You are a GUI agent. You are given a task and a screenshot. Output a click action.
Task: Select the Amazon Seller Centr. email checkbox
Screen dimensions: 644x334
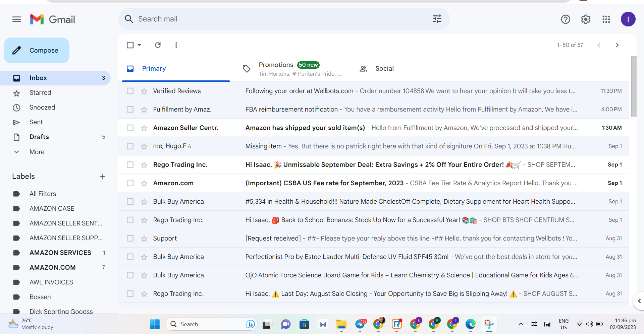[130, 128]
